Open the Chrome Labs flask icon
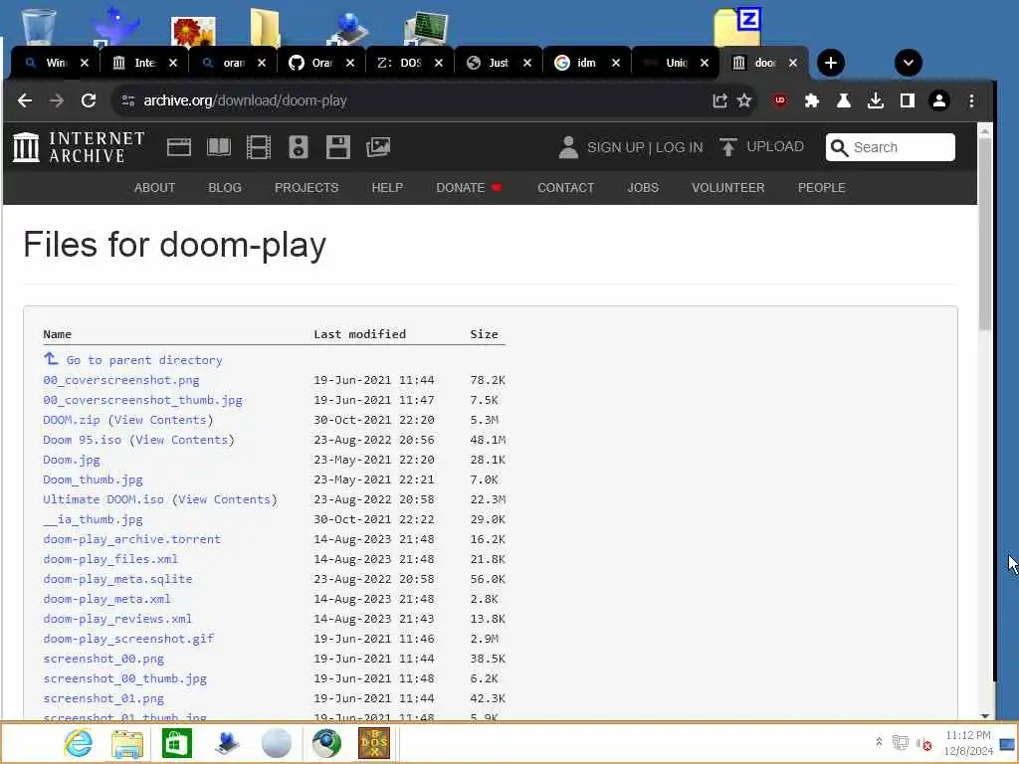Image resolution: width=1019 pixels, height=764 pixels. pos(844,100)
